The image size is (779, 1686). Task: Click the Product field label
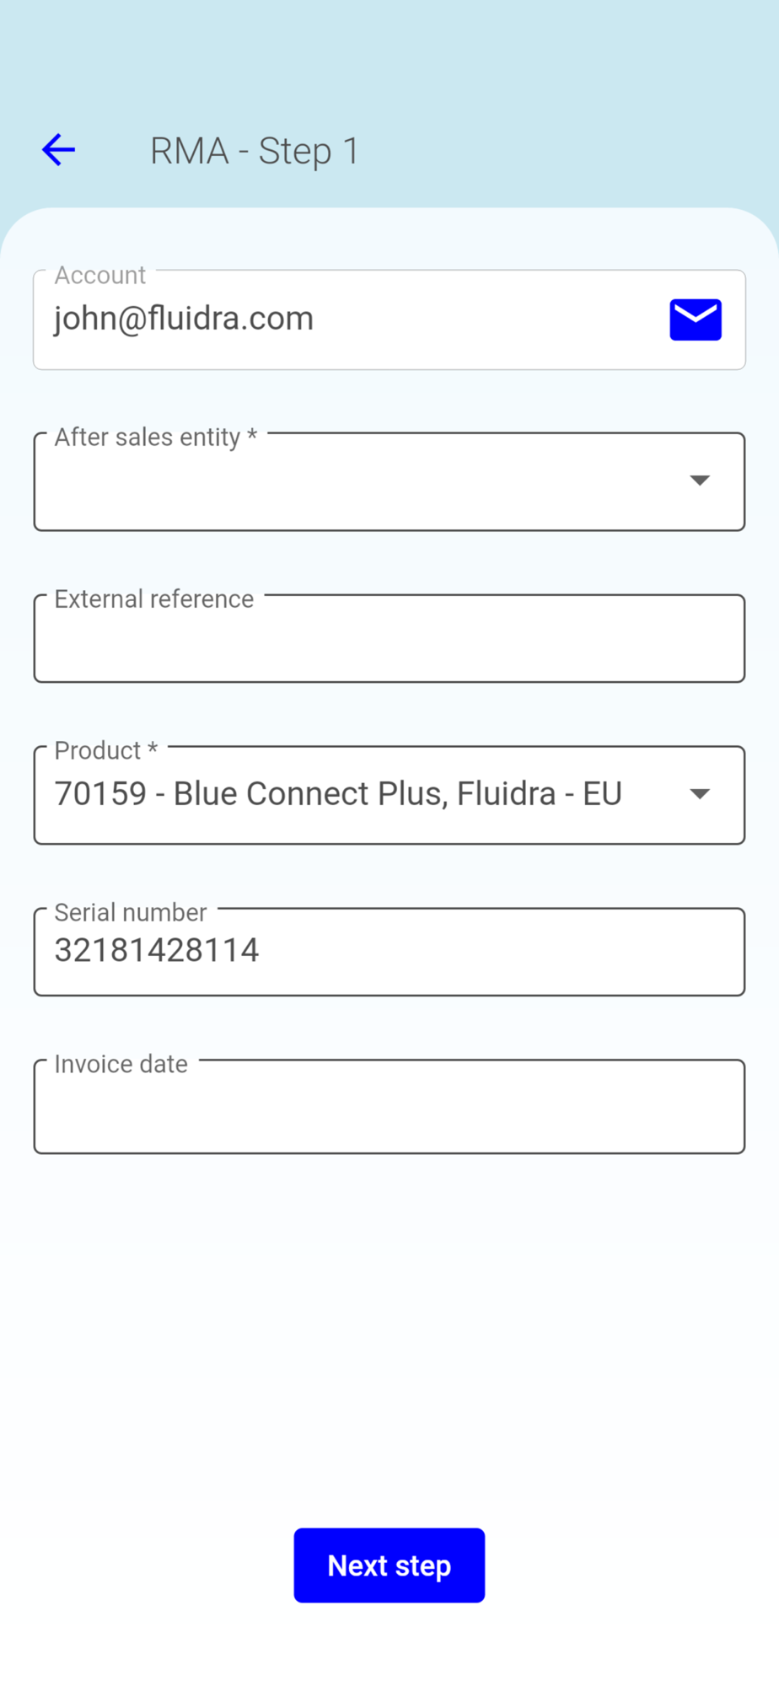[x=98, y=750]
